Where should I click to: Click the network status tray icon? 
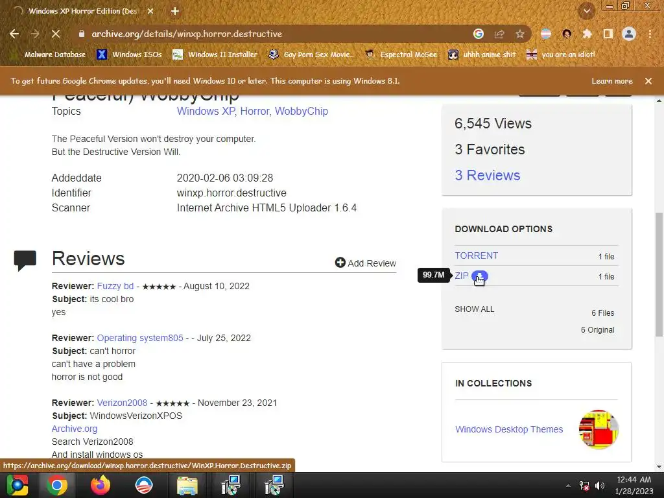[x=584, y=486]
